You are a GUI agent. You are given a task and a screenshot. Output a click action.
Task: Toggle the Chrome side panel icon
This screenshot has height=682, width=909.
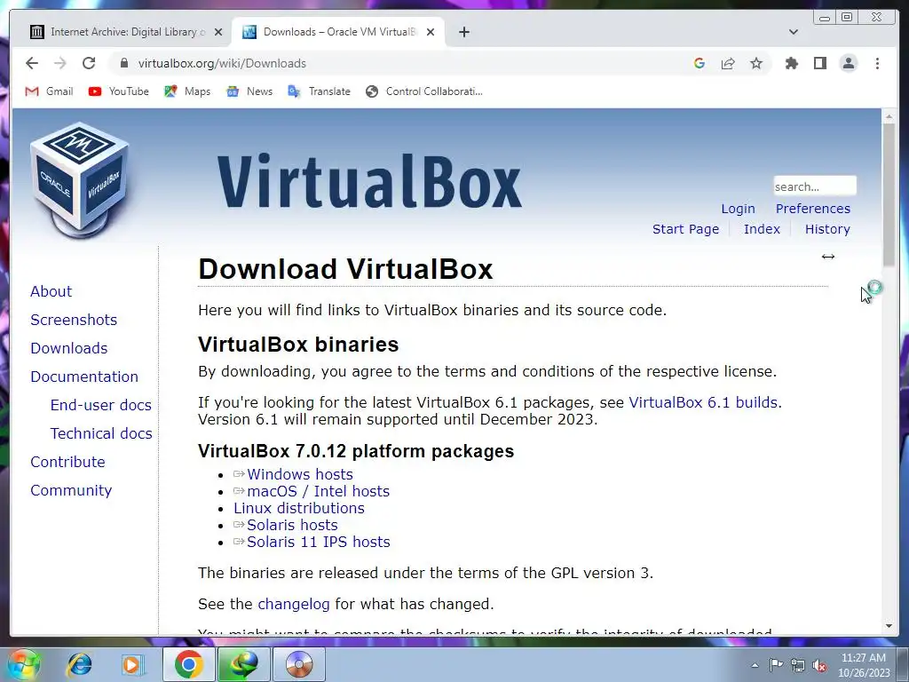tap(819, 63)
